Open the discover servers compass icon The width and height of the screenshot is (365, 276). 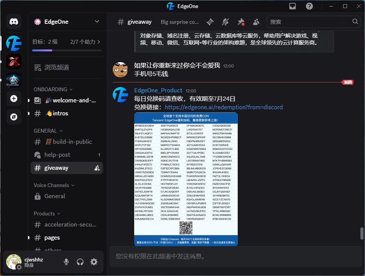tap(14, 117)
